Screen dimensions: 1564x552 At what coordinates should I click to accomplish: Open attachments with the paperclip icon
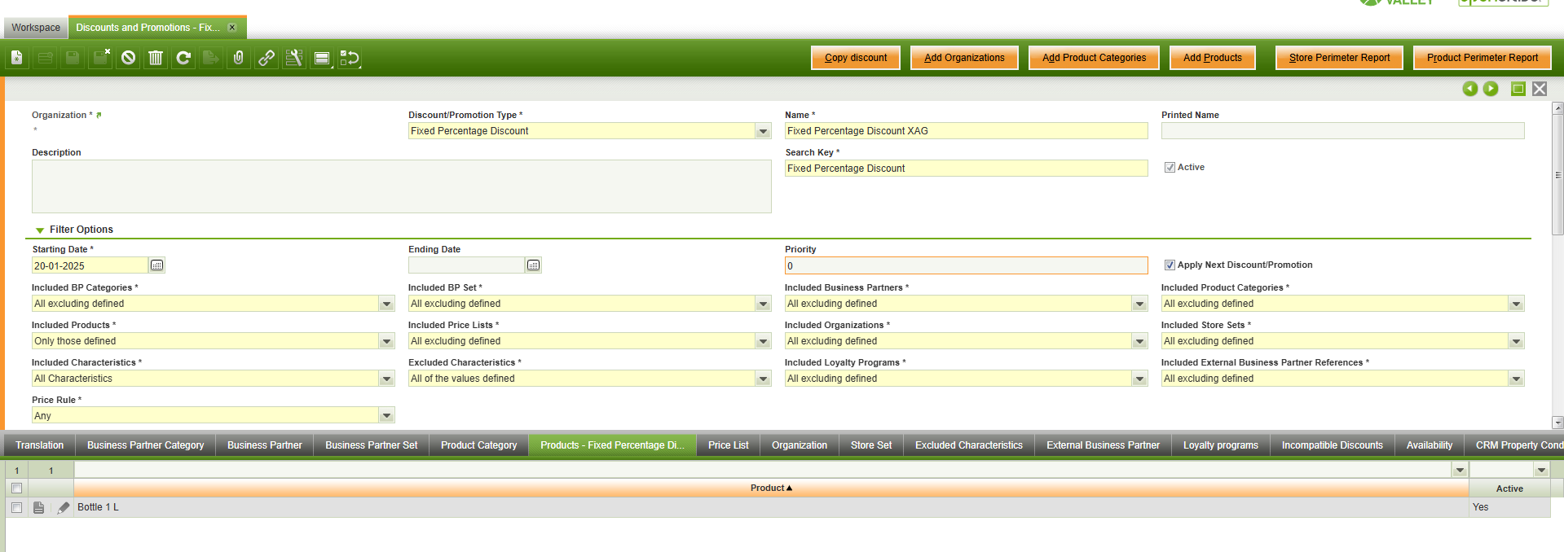click(x=238, y=58)
